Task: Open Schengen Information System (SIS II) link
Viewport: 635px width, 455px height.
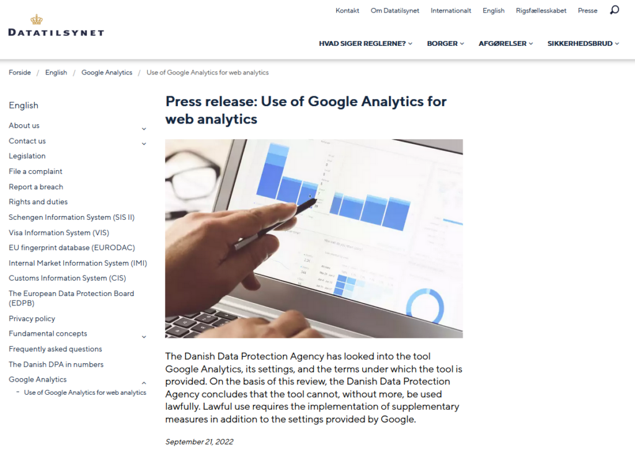Action: click(x=72, y=217)
